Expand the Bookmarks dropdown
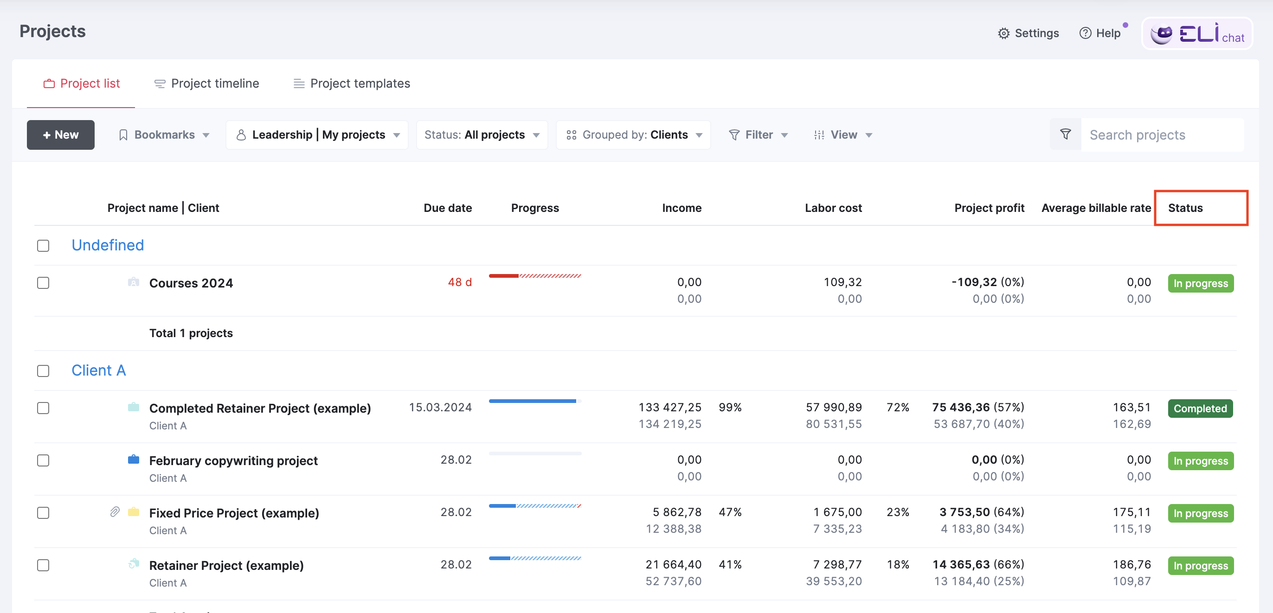The image size is (1273, 613). 165,135
